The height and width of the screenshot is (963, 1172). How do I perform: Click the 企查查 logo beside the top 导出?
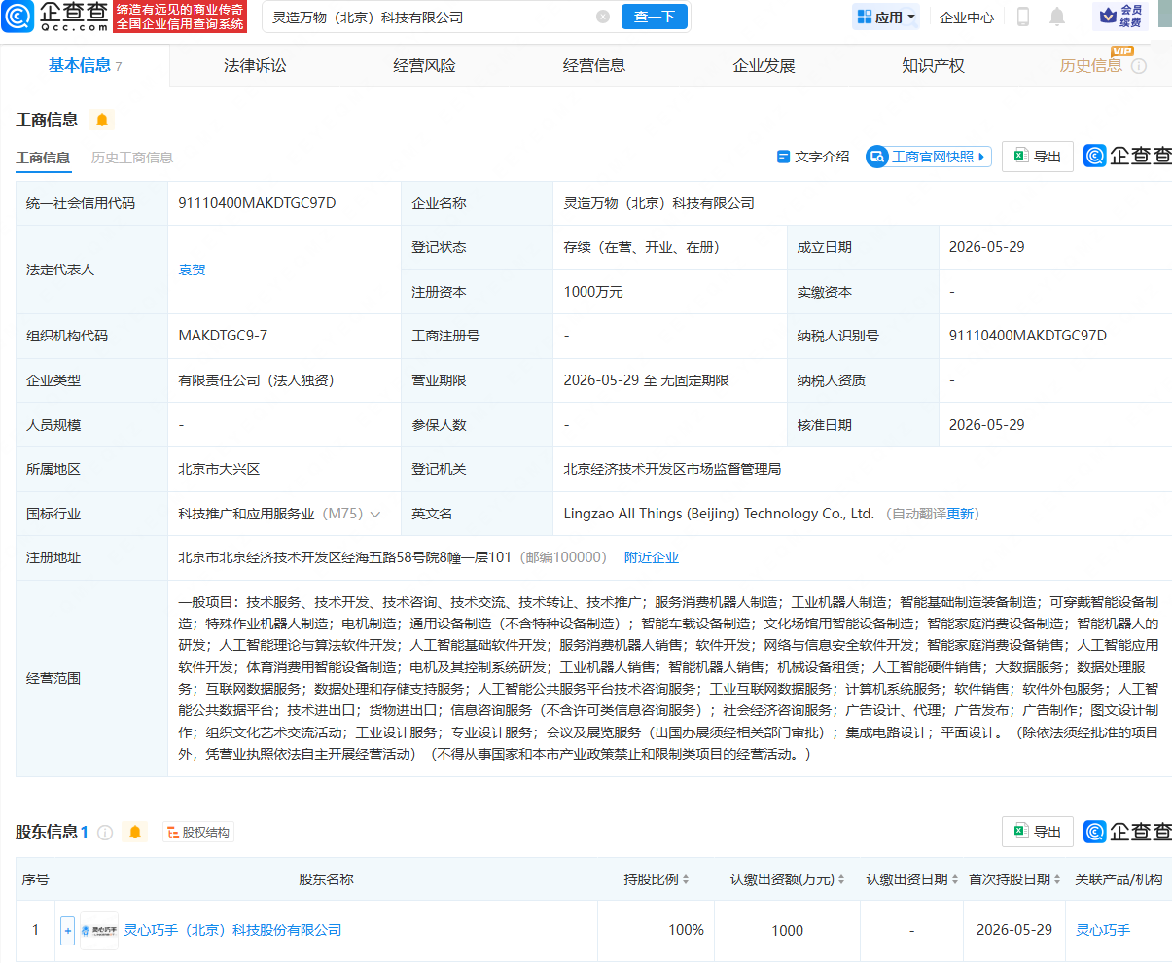(1128, 156)
